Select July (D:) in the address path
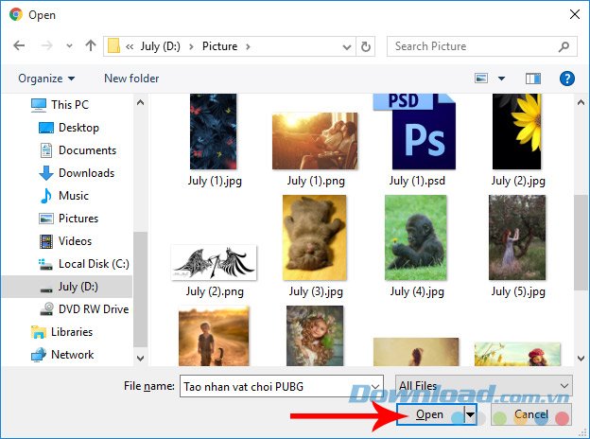This screenshot has width=590, height=439. pyautogui.click(x=161, y=46)
